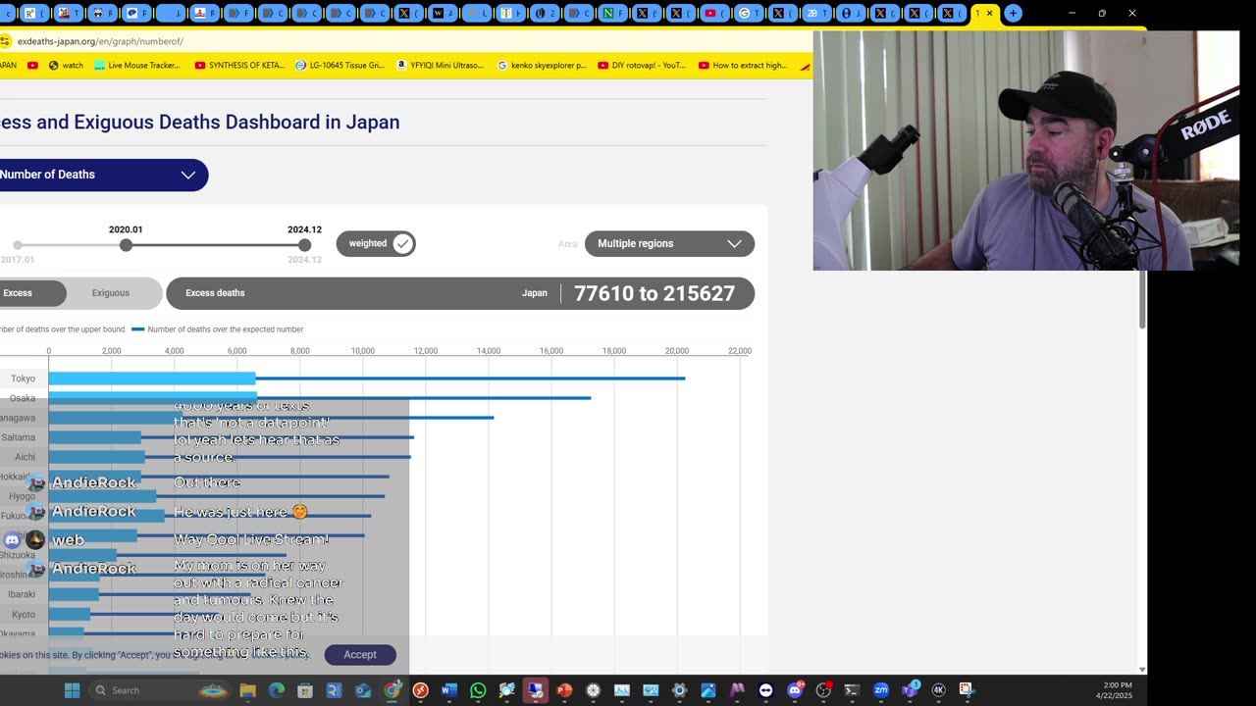Screen dimensions: 1256x706
Task: Click the 2020.01 start slider handle
Action: tap(126, 245)
